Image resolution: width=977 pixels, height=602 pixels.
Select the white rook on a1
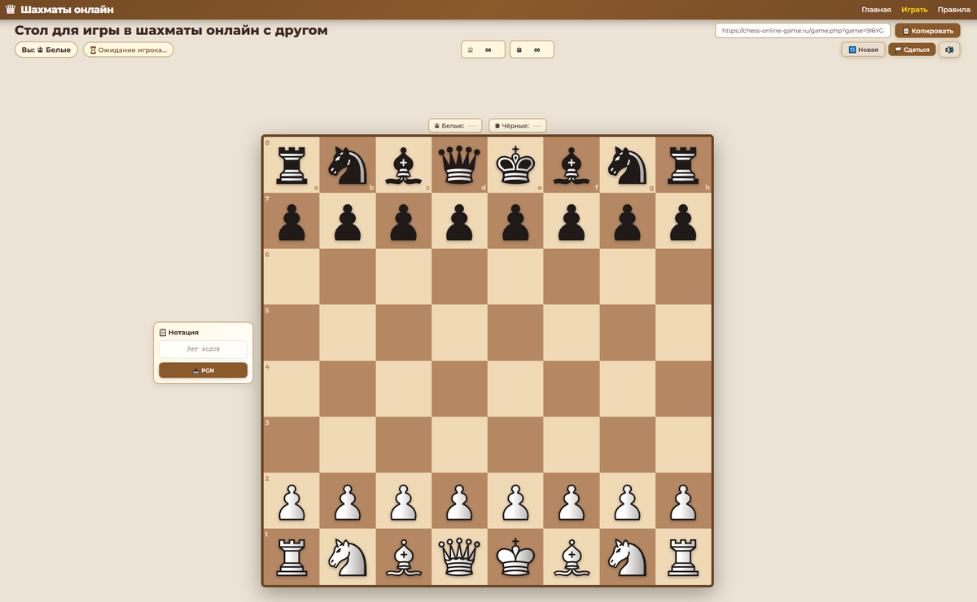[291, 556]
